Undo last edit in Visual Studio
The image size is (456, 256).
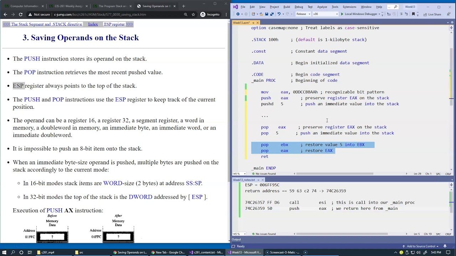279,14
